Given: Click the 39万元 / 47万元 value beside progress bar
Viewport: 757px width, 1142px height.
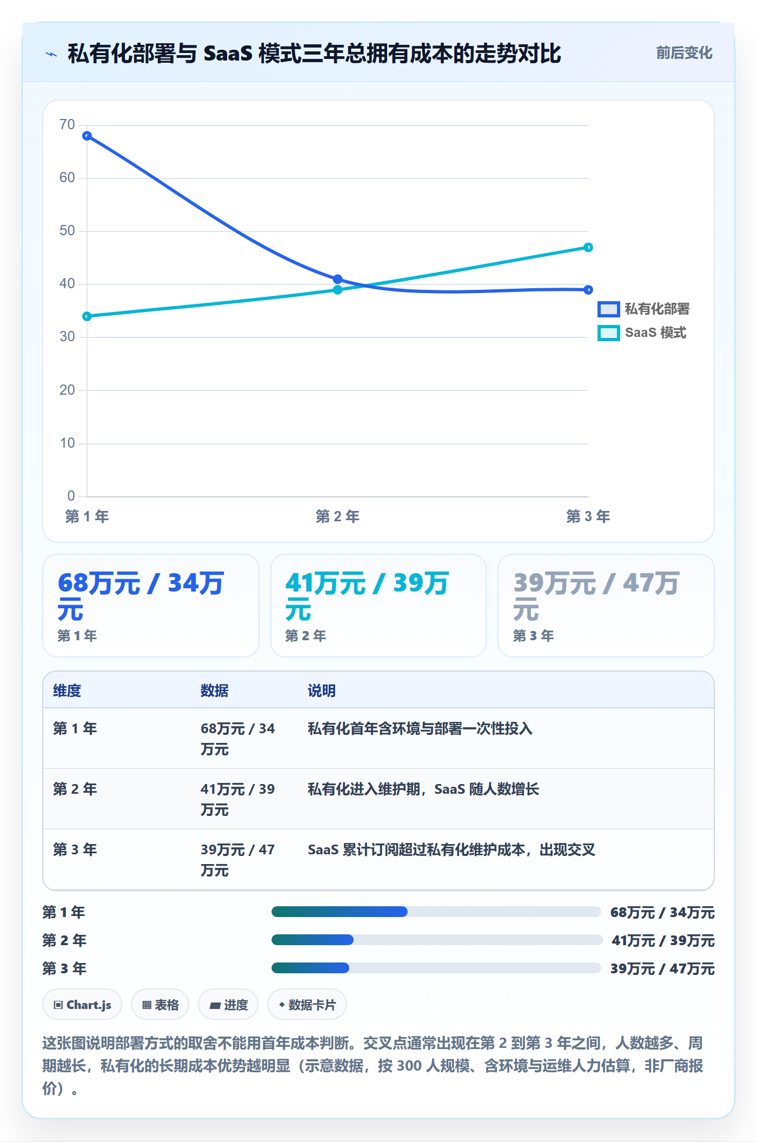Looking at the screenshot, I should [662, 968].
